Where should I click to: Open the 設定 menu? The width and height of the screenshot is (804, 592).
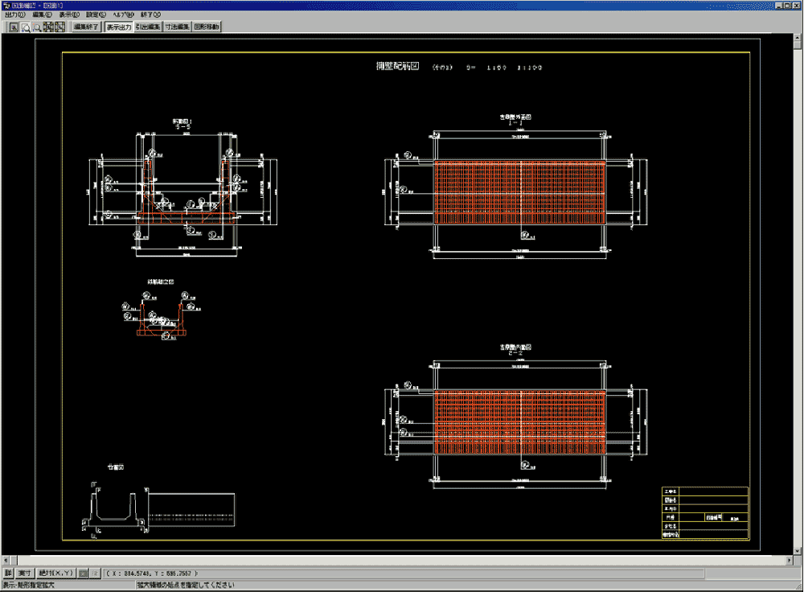96,15
